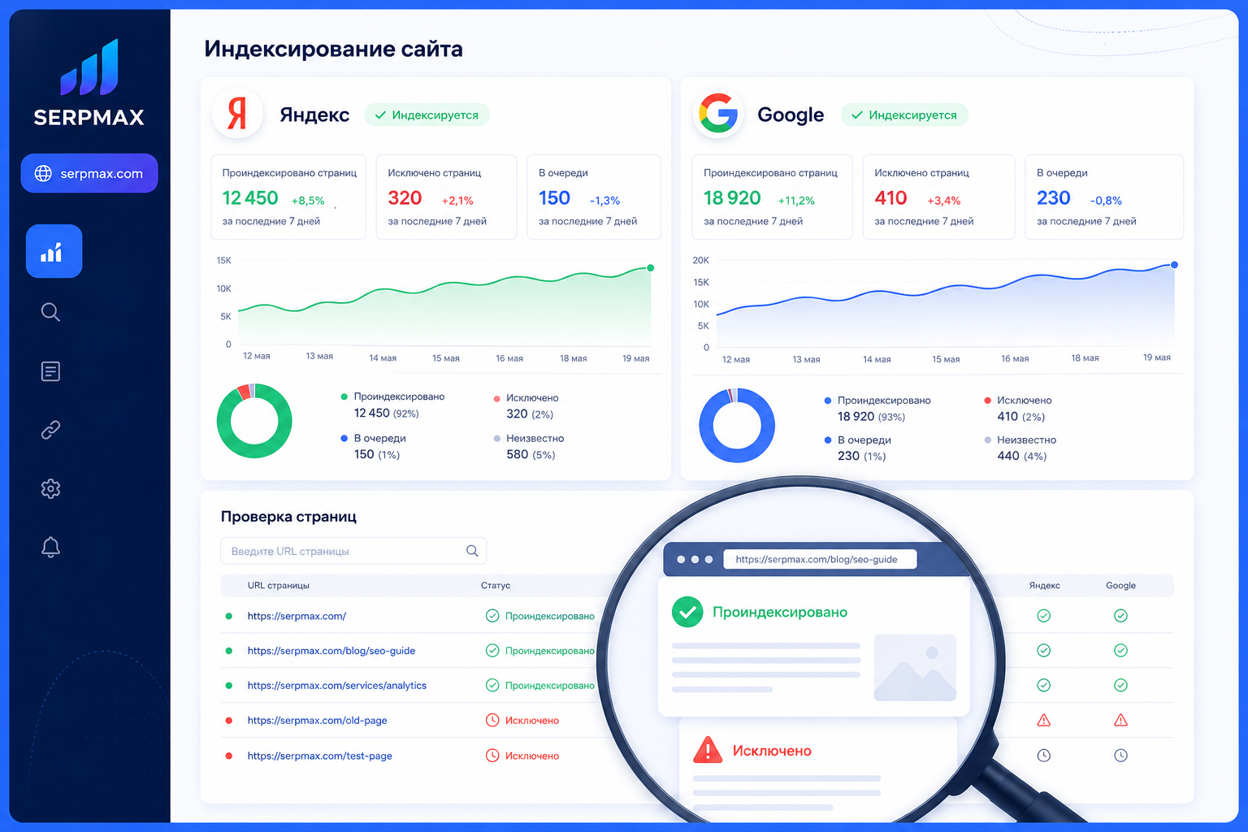Click the Yandex В очереди 150 card

point(594,197)
